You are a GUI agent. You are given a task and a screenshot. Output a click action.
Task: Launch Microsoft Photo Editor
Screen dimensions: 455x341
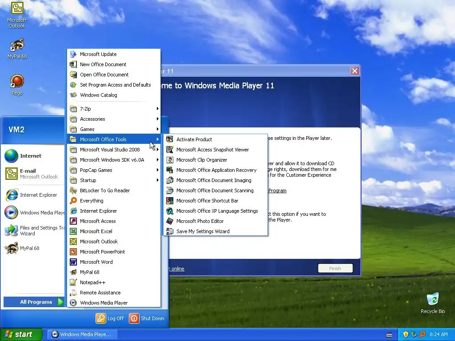pyautogui.click(x=216, y=221)
